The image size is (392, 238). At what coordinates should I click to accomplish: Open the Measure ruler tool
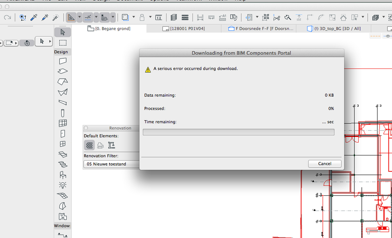(159, 17)
